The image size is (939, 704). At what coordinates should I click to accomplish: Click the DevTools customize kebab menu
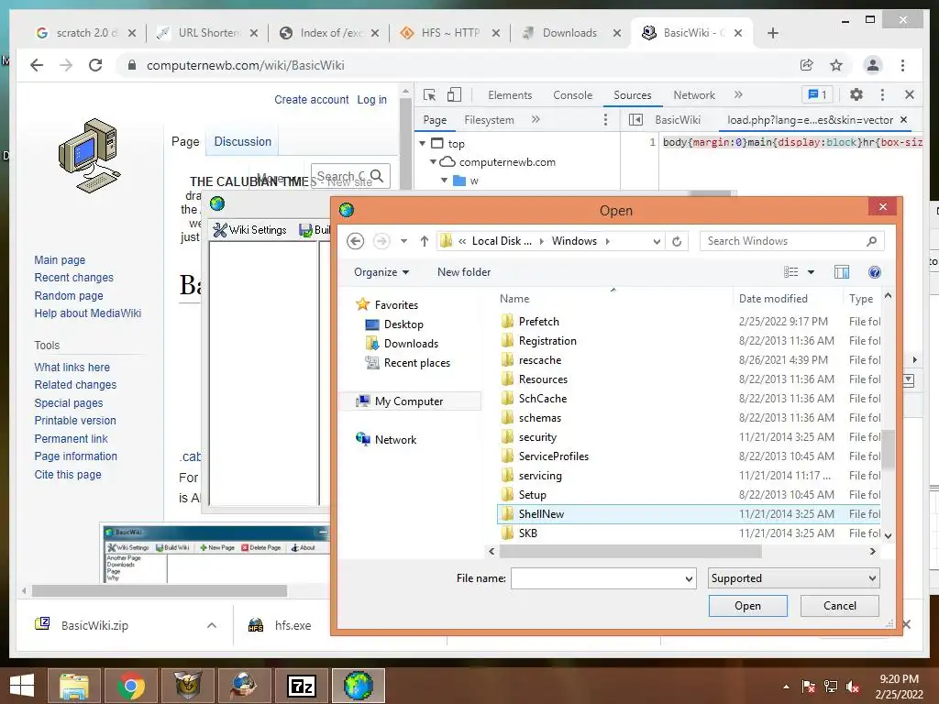[882, 94]
